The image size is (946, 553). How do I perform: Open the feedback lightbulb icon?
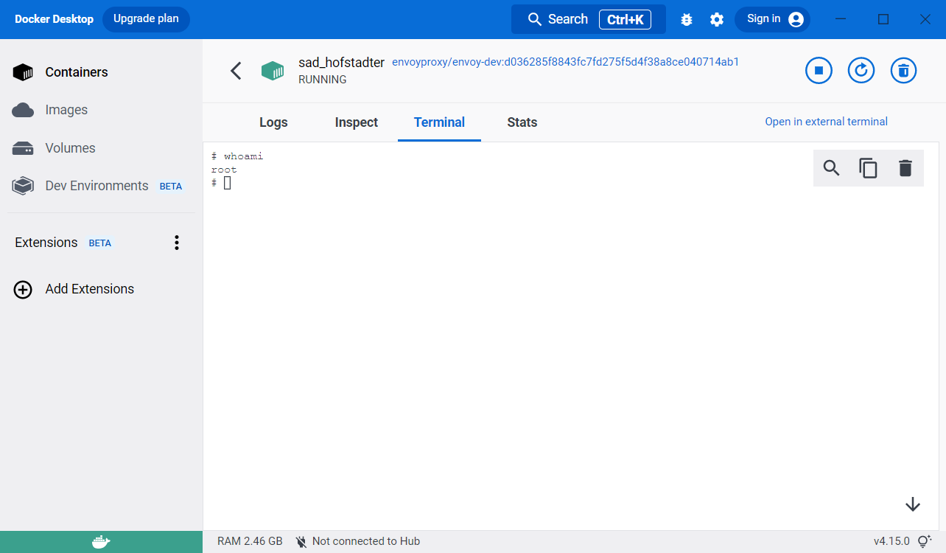tap(925, 542)
